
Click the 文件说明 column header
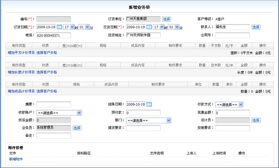(157, 153)
